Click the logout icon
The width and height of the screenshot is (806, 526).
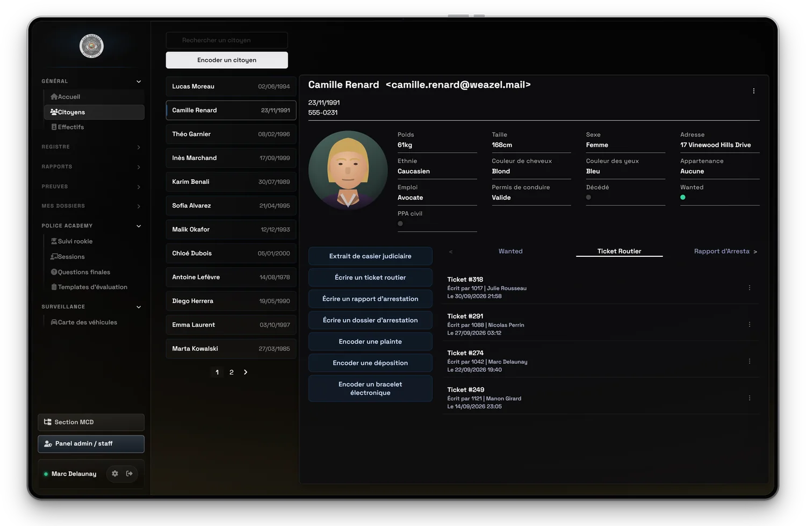coord(129,474)
